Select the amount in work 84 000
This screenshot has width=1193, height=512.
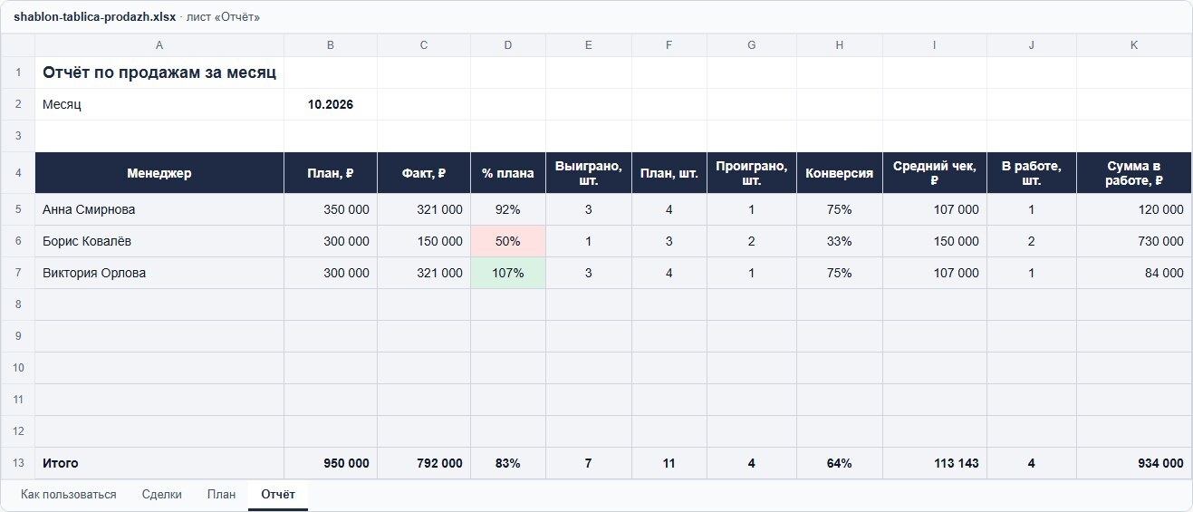coord(1134,273)
